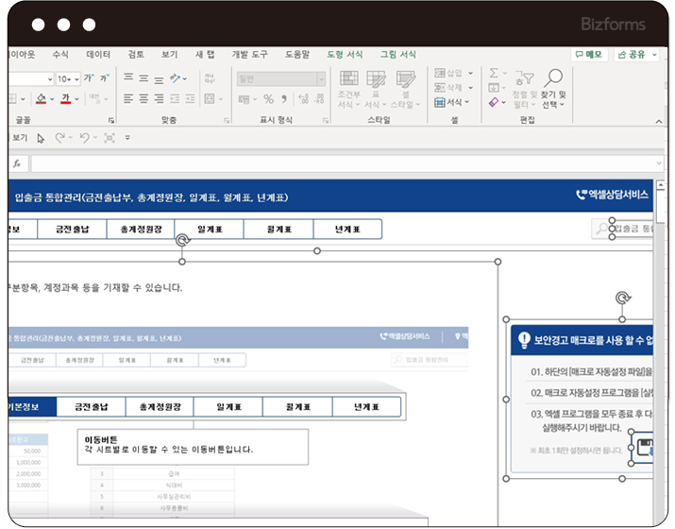
Task: Open the 공유 share dropdown arrow
Action: pyautogui.click(x=653, y=55)
